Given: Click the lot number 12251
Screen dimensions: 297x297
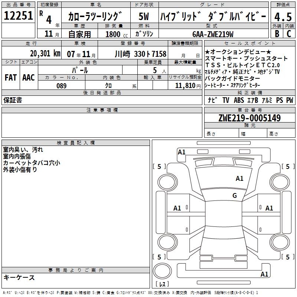Looking at the screenshot, I should tap(18, 16).
